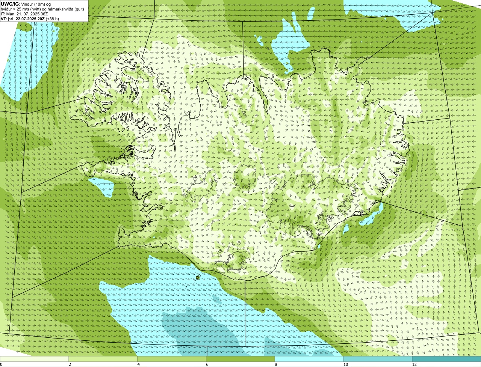Pick the teal legend segment above 12 m/s

pyautogui.click(x=447, y=359)
